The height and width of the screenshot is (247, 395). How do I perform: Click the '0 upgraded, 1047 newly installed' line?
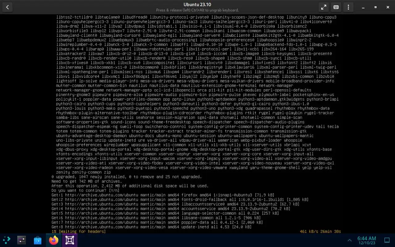(127, 177)
